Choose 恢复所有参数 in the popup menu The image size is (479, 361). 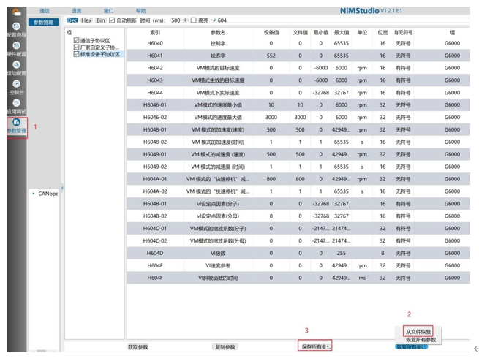click(x=420, y=340)
